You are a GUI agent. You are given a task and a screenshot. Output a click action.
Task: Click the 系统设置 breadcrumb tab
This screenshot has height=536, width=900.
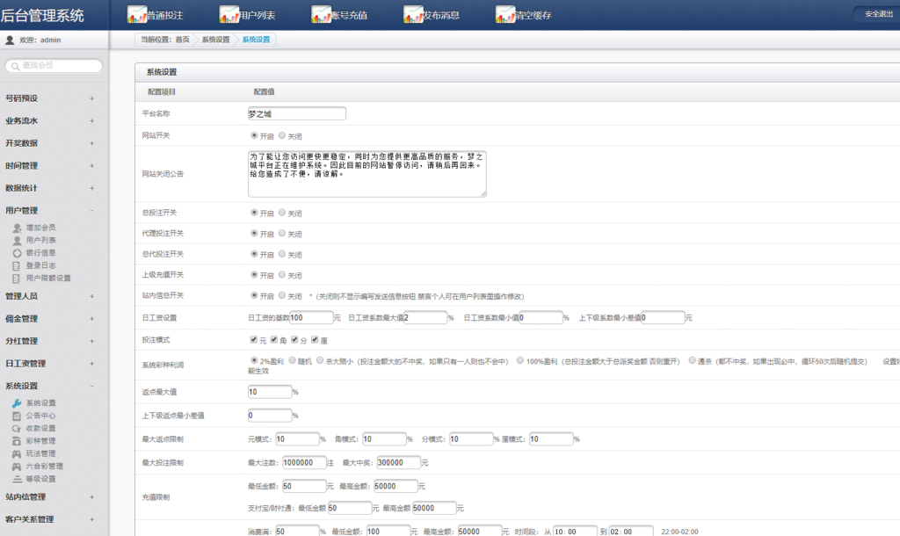coord(257,40)
